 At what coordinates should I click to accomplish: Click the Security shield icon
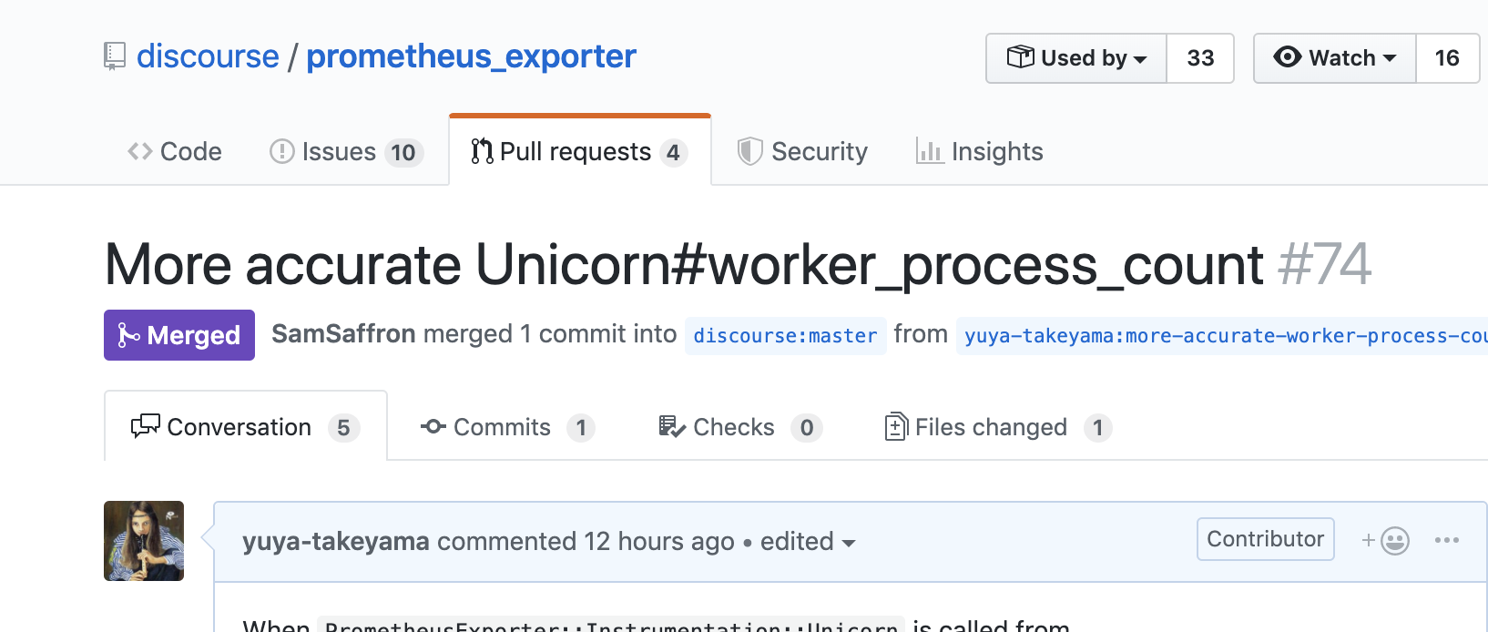[x=749, y=151]
